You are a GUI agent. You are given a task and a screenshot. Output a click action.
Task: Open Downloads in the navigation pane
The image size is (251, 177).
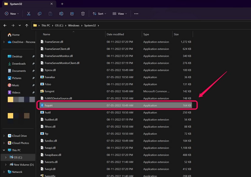click(x=19, y=64)
